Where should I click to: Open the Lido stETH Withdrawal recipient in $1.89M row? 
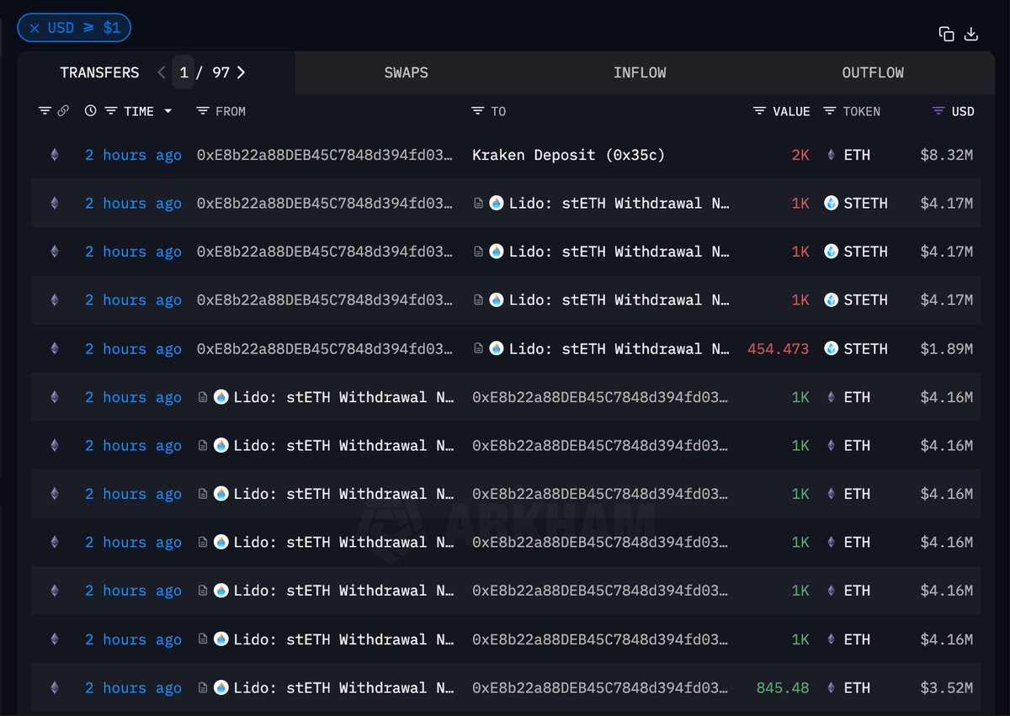point(619,349)
